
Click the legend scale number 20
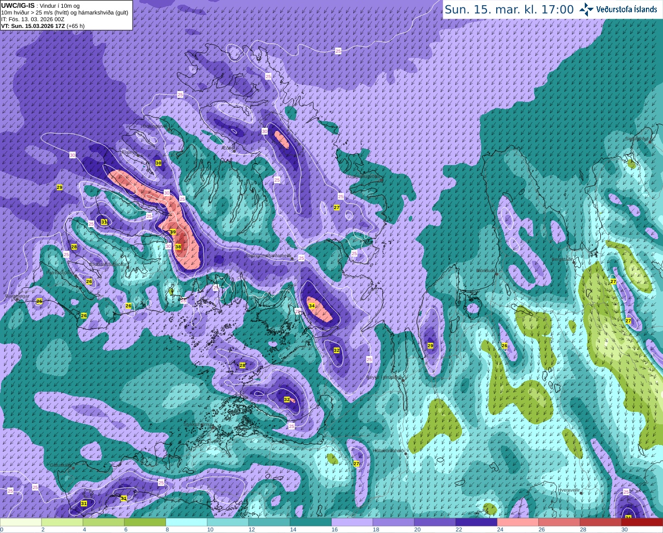click(x=417, y=529)
